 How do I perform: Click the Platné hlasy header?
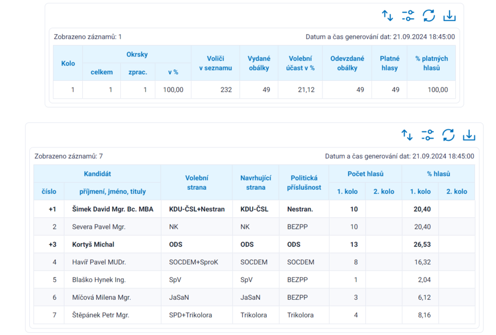[390, 63]
